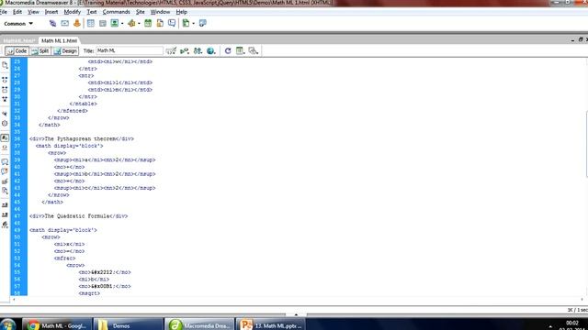Click the Refresh Design View icon
Screen dimensions: 588x330
click(228, 50)
